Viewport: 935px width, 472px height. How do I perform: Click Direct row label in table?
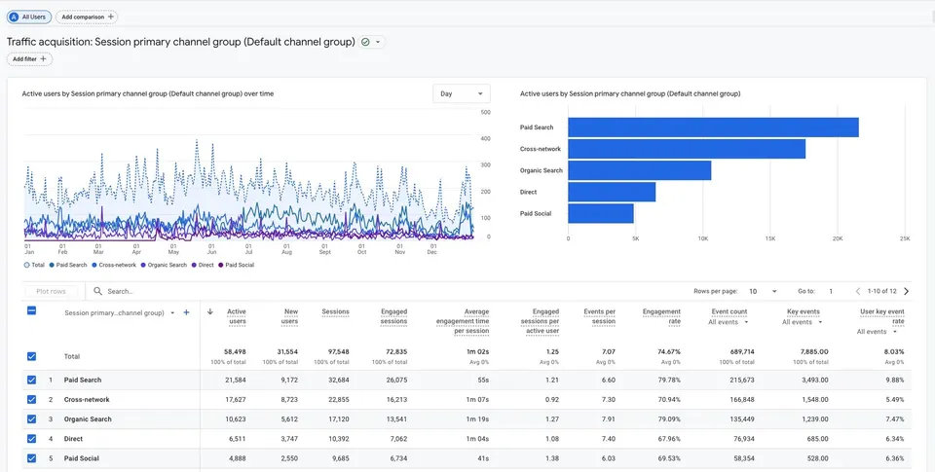pyautogui.click(x=73, y=439)
